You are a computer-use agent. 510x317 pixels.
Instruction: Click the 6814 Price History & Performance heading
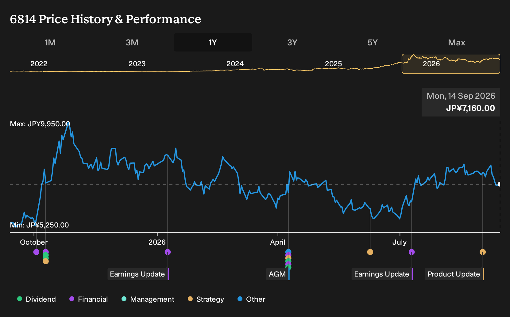pyautogui.click(x=106, y=19)
